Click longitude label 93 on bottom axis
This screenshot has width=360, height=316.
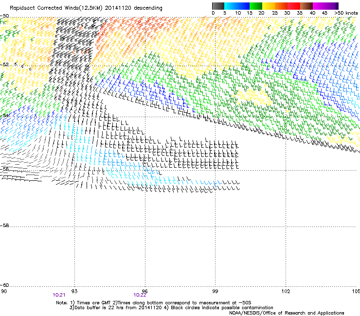tap(74, 291)
